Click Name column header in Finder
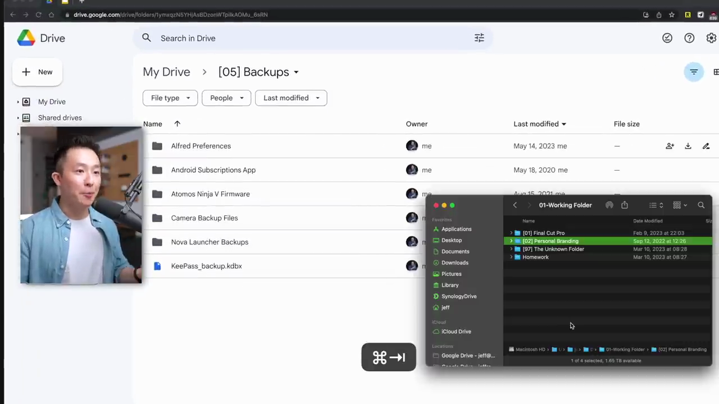The height and width of the screenshot is (404, 719). (529, 221)
